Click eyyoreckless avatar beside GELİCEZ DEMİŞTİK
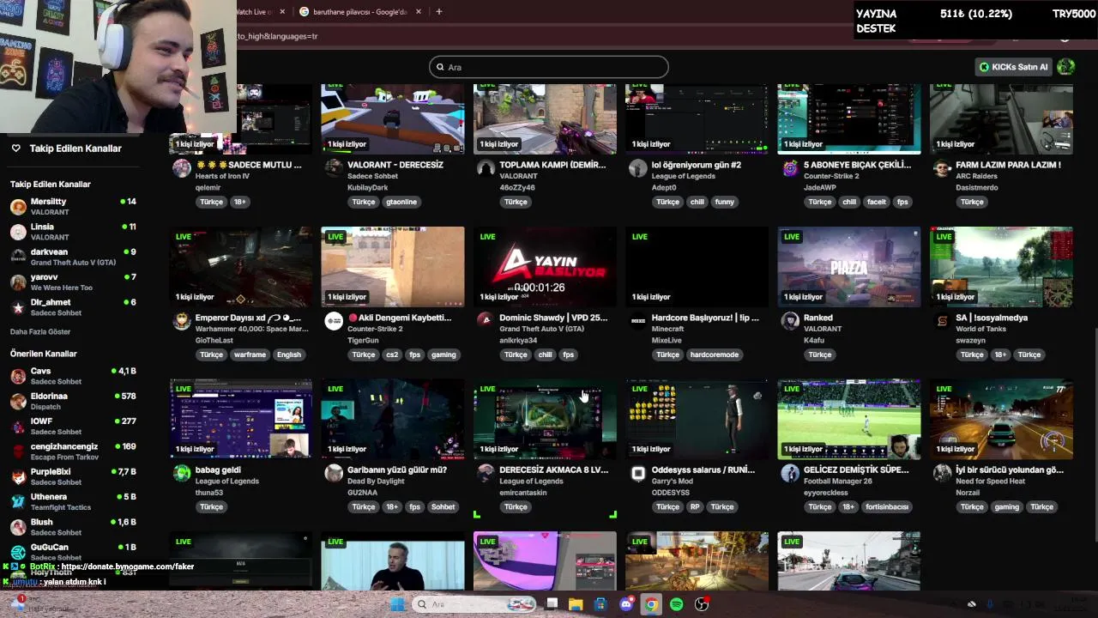The width and height of the screenshot is (1098, 618). 790,474
